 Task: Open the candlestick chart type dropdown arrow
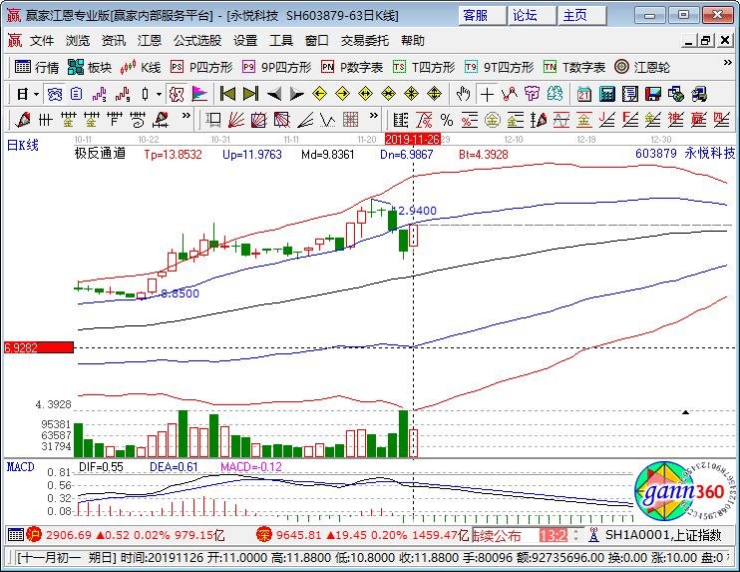tap(159, 95)
